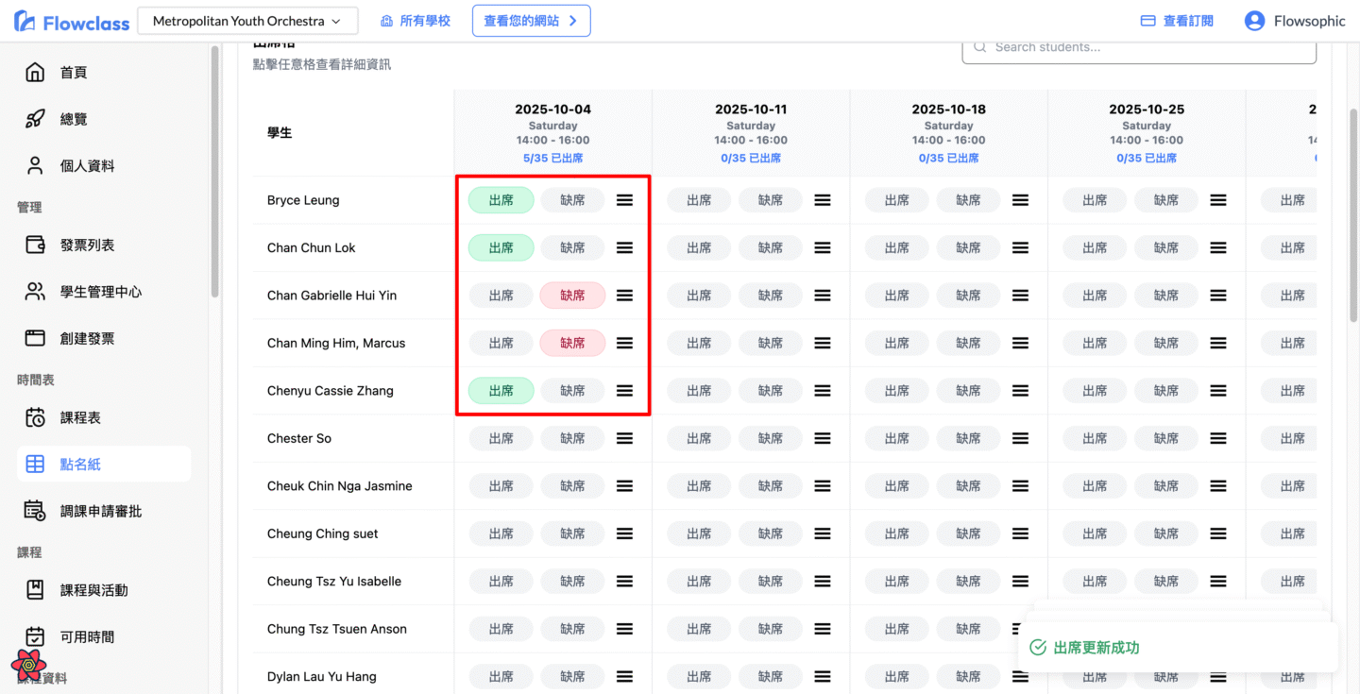Go to 學生管理中心 in sidebar
Viewport: 1360px width, 694px height.
point(100,292)
